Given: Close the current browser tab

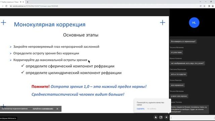Looking at the screenshot, I should point(23,2).
